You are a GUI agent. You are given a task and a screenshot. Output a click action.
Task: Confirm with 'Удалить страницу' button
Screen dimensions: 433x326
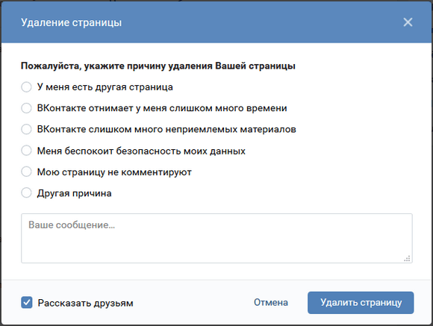pyautogui.click(x=361, y=303)
